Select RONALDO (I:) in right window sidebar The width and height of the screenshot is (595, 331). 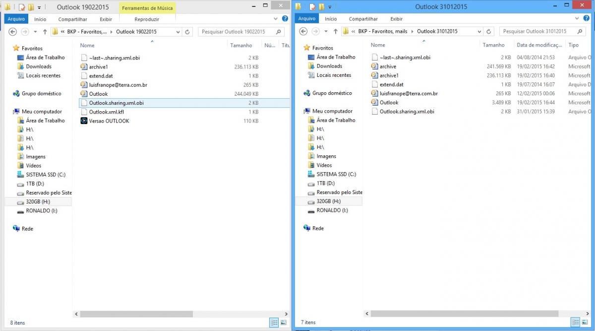pyautogui.click(x=331, y=210)
